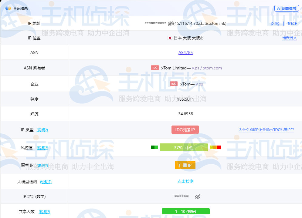Image resolution: width=302 pixels, height=218 pixels.
Task: Open the ping link
Action: click(275, 23)
